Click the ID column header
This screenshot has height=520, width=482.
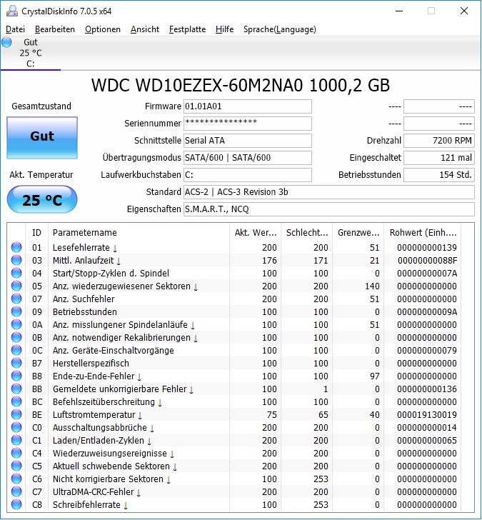tap(36, 232)
